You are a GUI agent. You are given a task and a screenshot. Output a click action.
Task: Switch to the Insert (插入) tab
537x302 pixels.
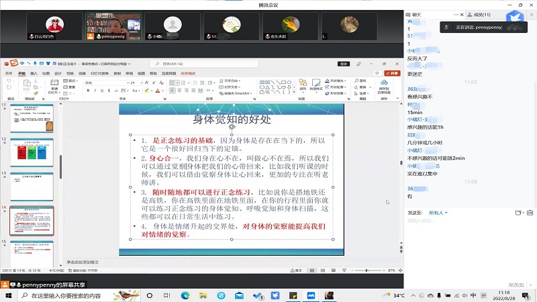pos(34,73)
